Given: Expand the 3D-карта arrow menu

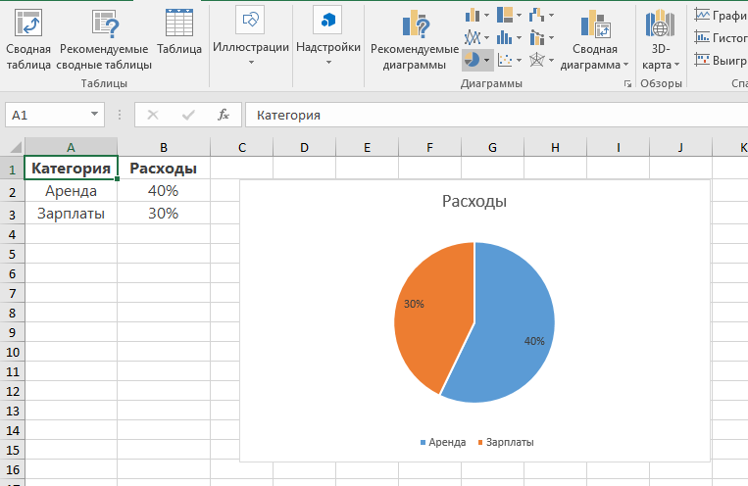Looking at the screenshot, I should pos(676,65).
